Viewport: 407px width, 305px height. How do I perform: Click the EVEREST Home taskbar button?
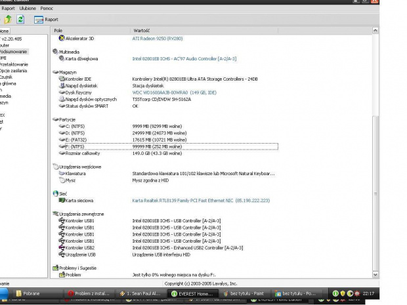192,294
